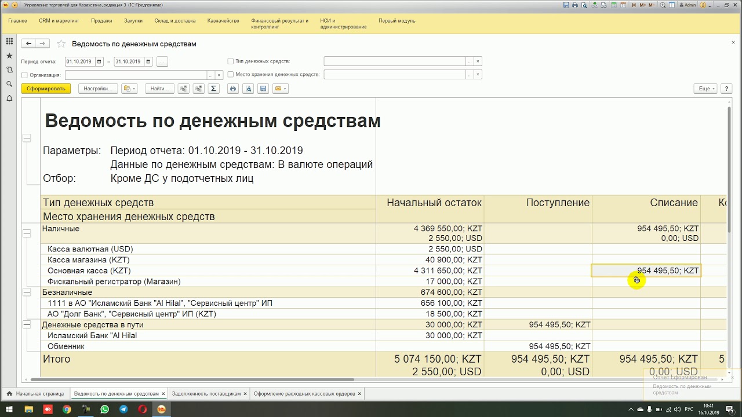The image size is (742, 417).
Task: Open the report variants dropdown button
Action: 129,89
